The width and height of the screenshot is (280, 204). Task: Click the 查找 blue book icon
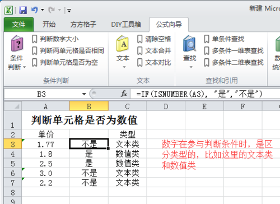[189, 44]
